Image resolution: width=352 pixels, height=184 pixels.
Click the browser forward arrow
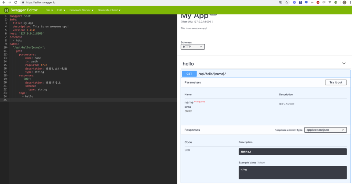(x=10, y=2)
